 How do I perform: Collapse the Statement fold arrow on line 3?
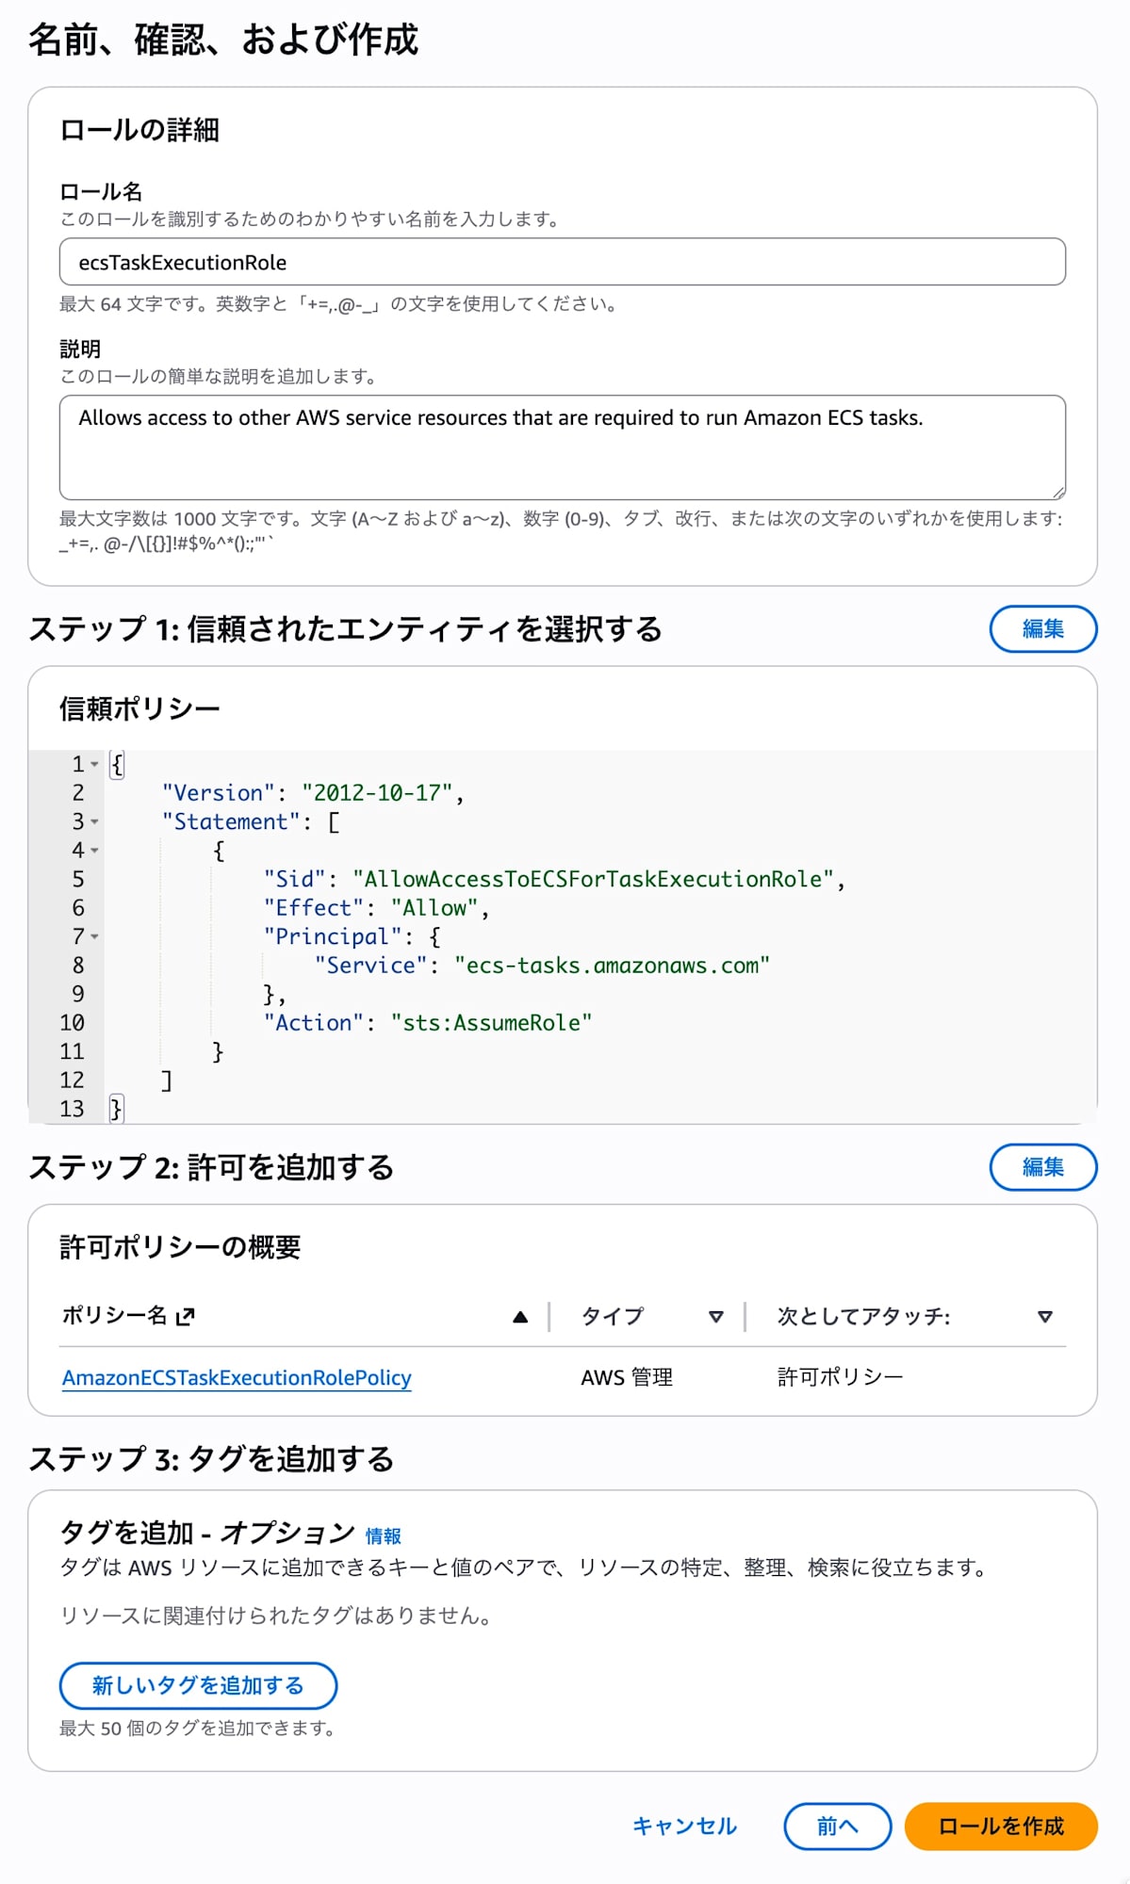(x=94, y=821)
